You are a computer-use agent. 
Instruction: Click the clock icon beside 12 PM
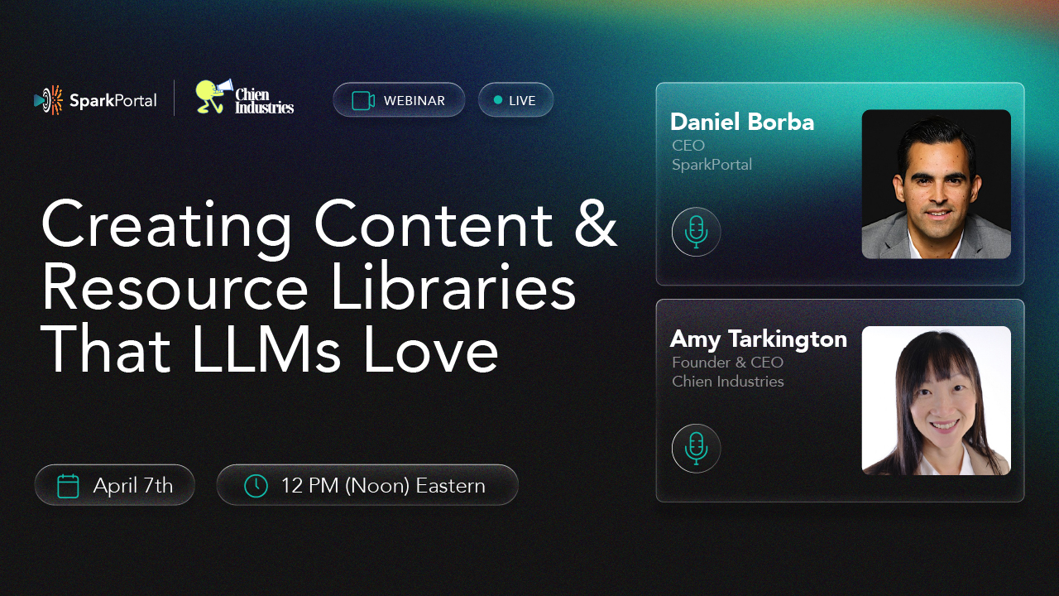click(256, 486)
